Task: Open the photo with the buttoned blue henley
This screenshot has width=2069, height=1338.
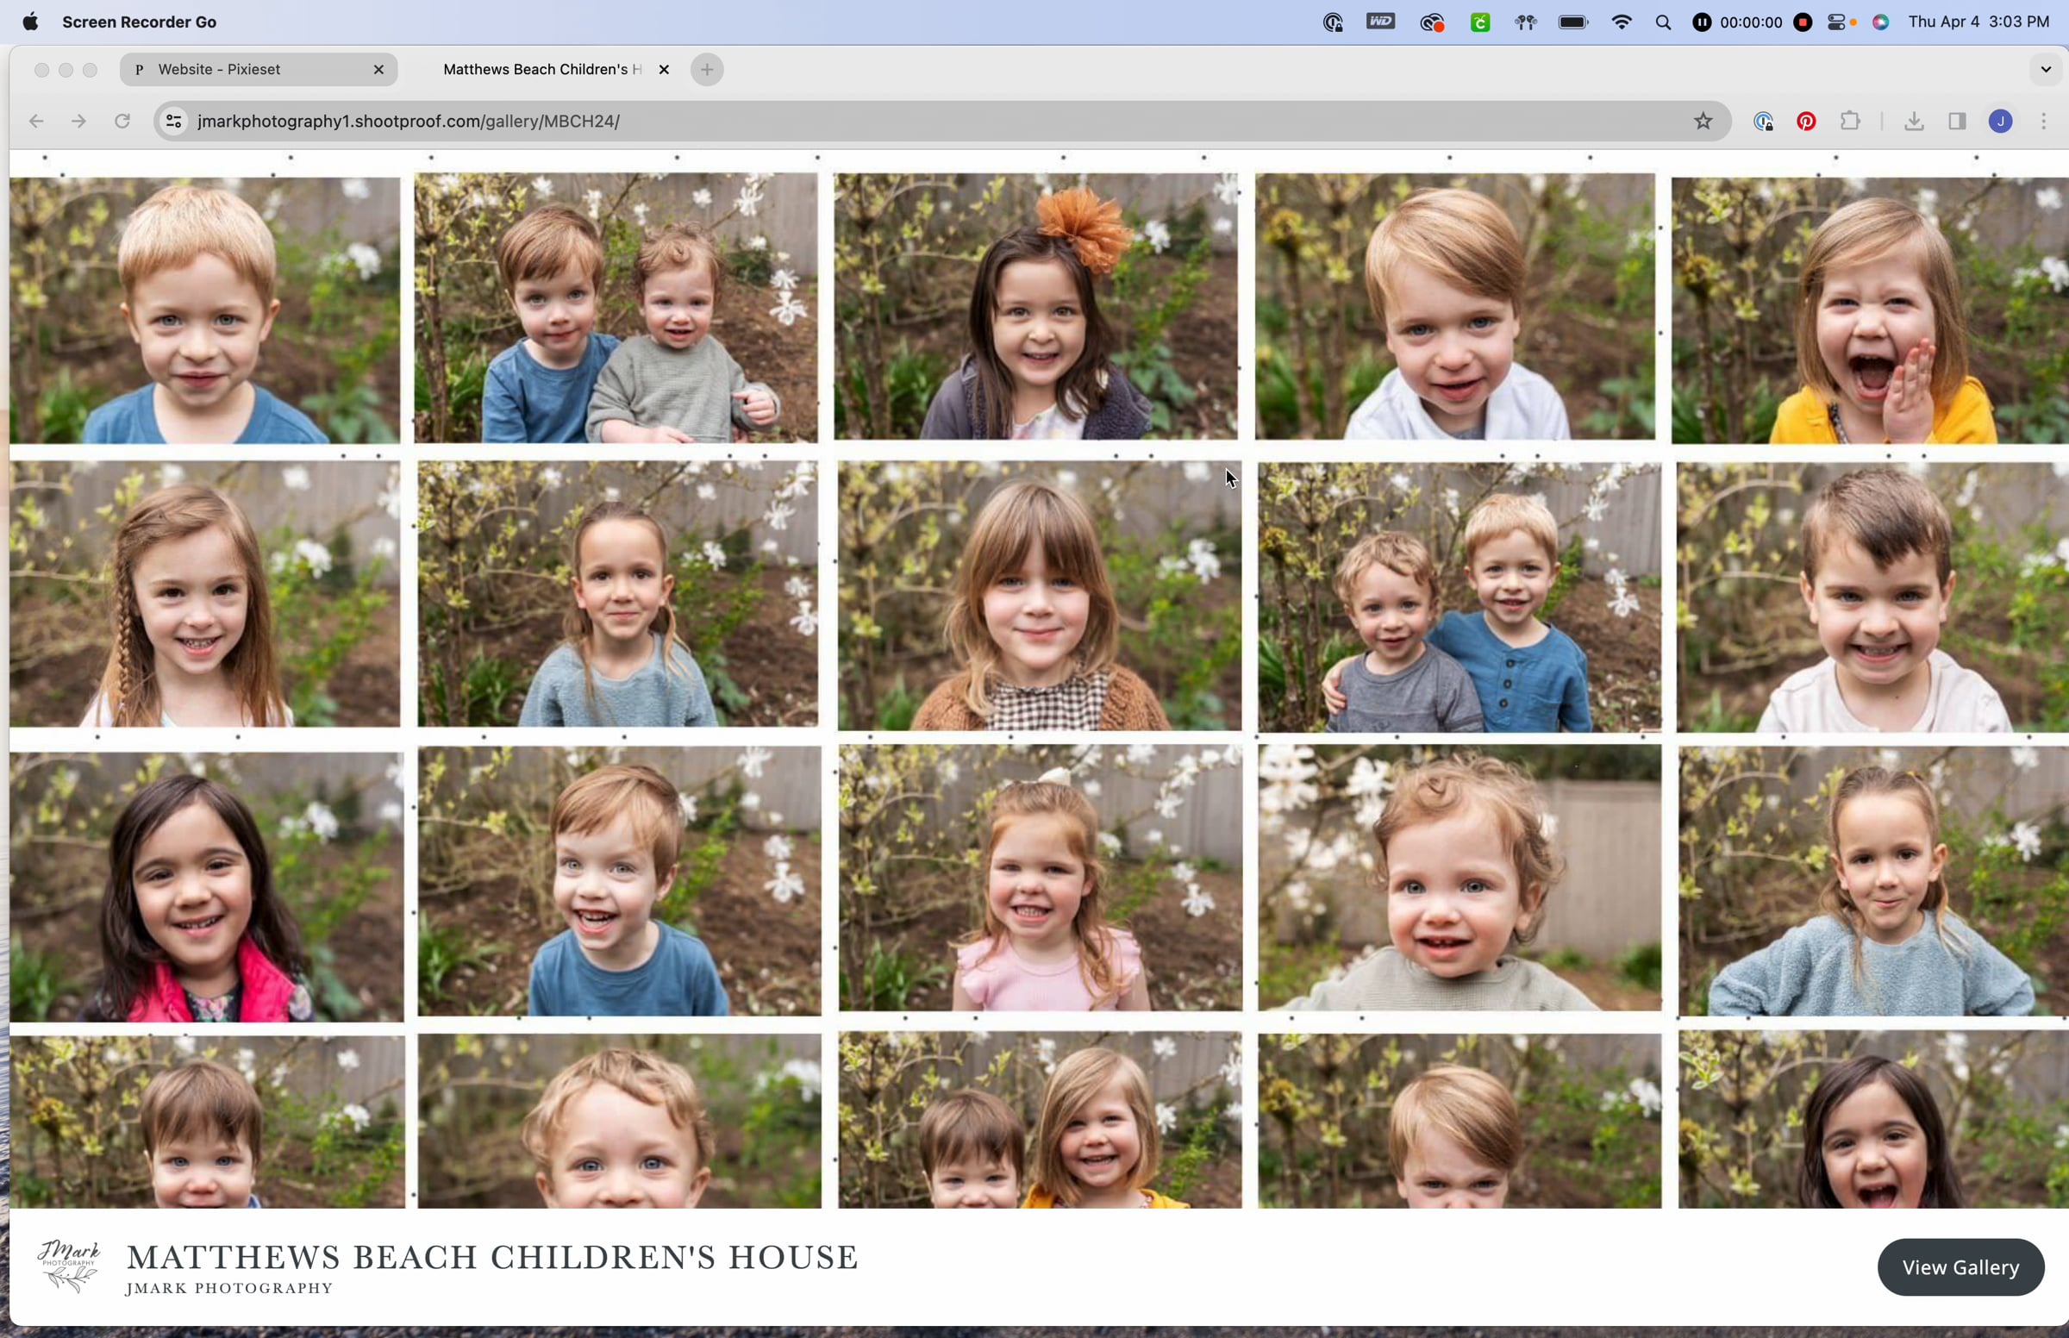Action: [1460, 597]
